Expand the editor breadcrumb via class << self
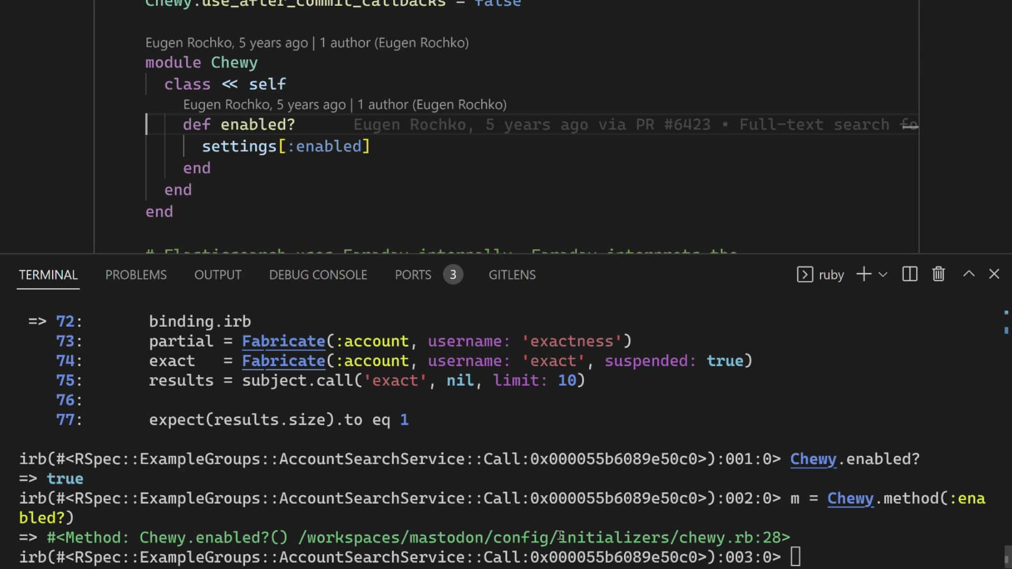The image size is (1012, 569). coord(225,84)
